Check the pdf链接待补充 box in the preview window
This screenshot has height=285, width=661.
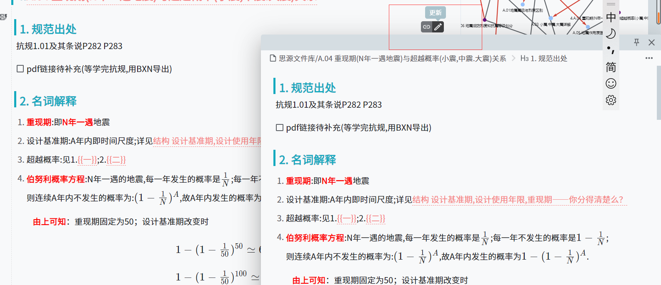coord(280,127)
